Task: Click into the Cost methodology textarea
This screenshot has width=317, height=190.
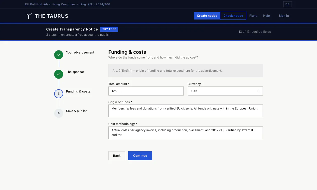Action: coord(185,133)
